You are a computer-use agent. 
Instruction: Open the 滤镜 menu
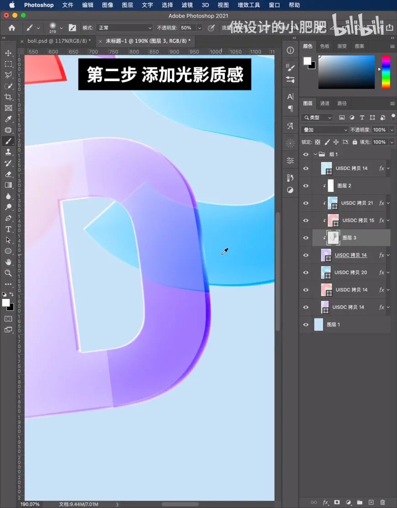[x=187, y=5]
